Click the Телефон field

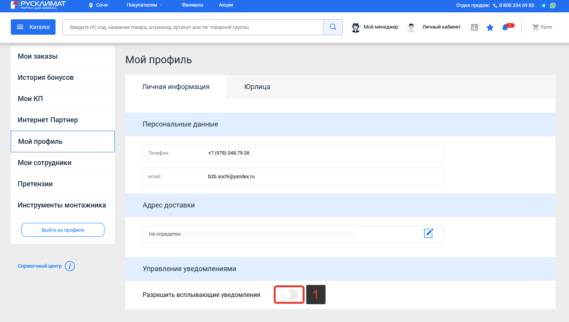(x=293, y=153)
